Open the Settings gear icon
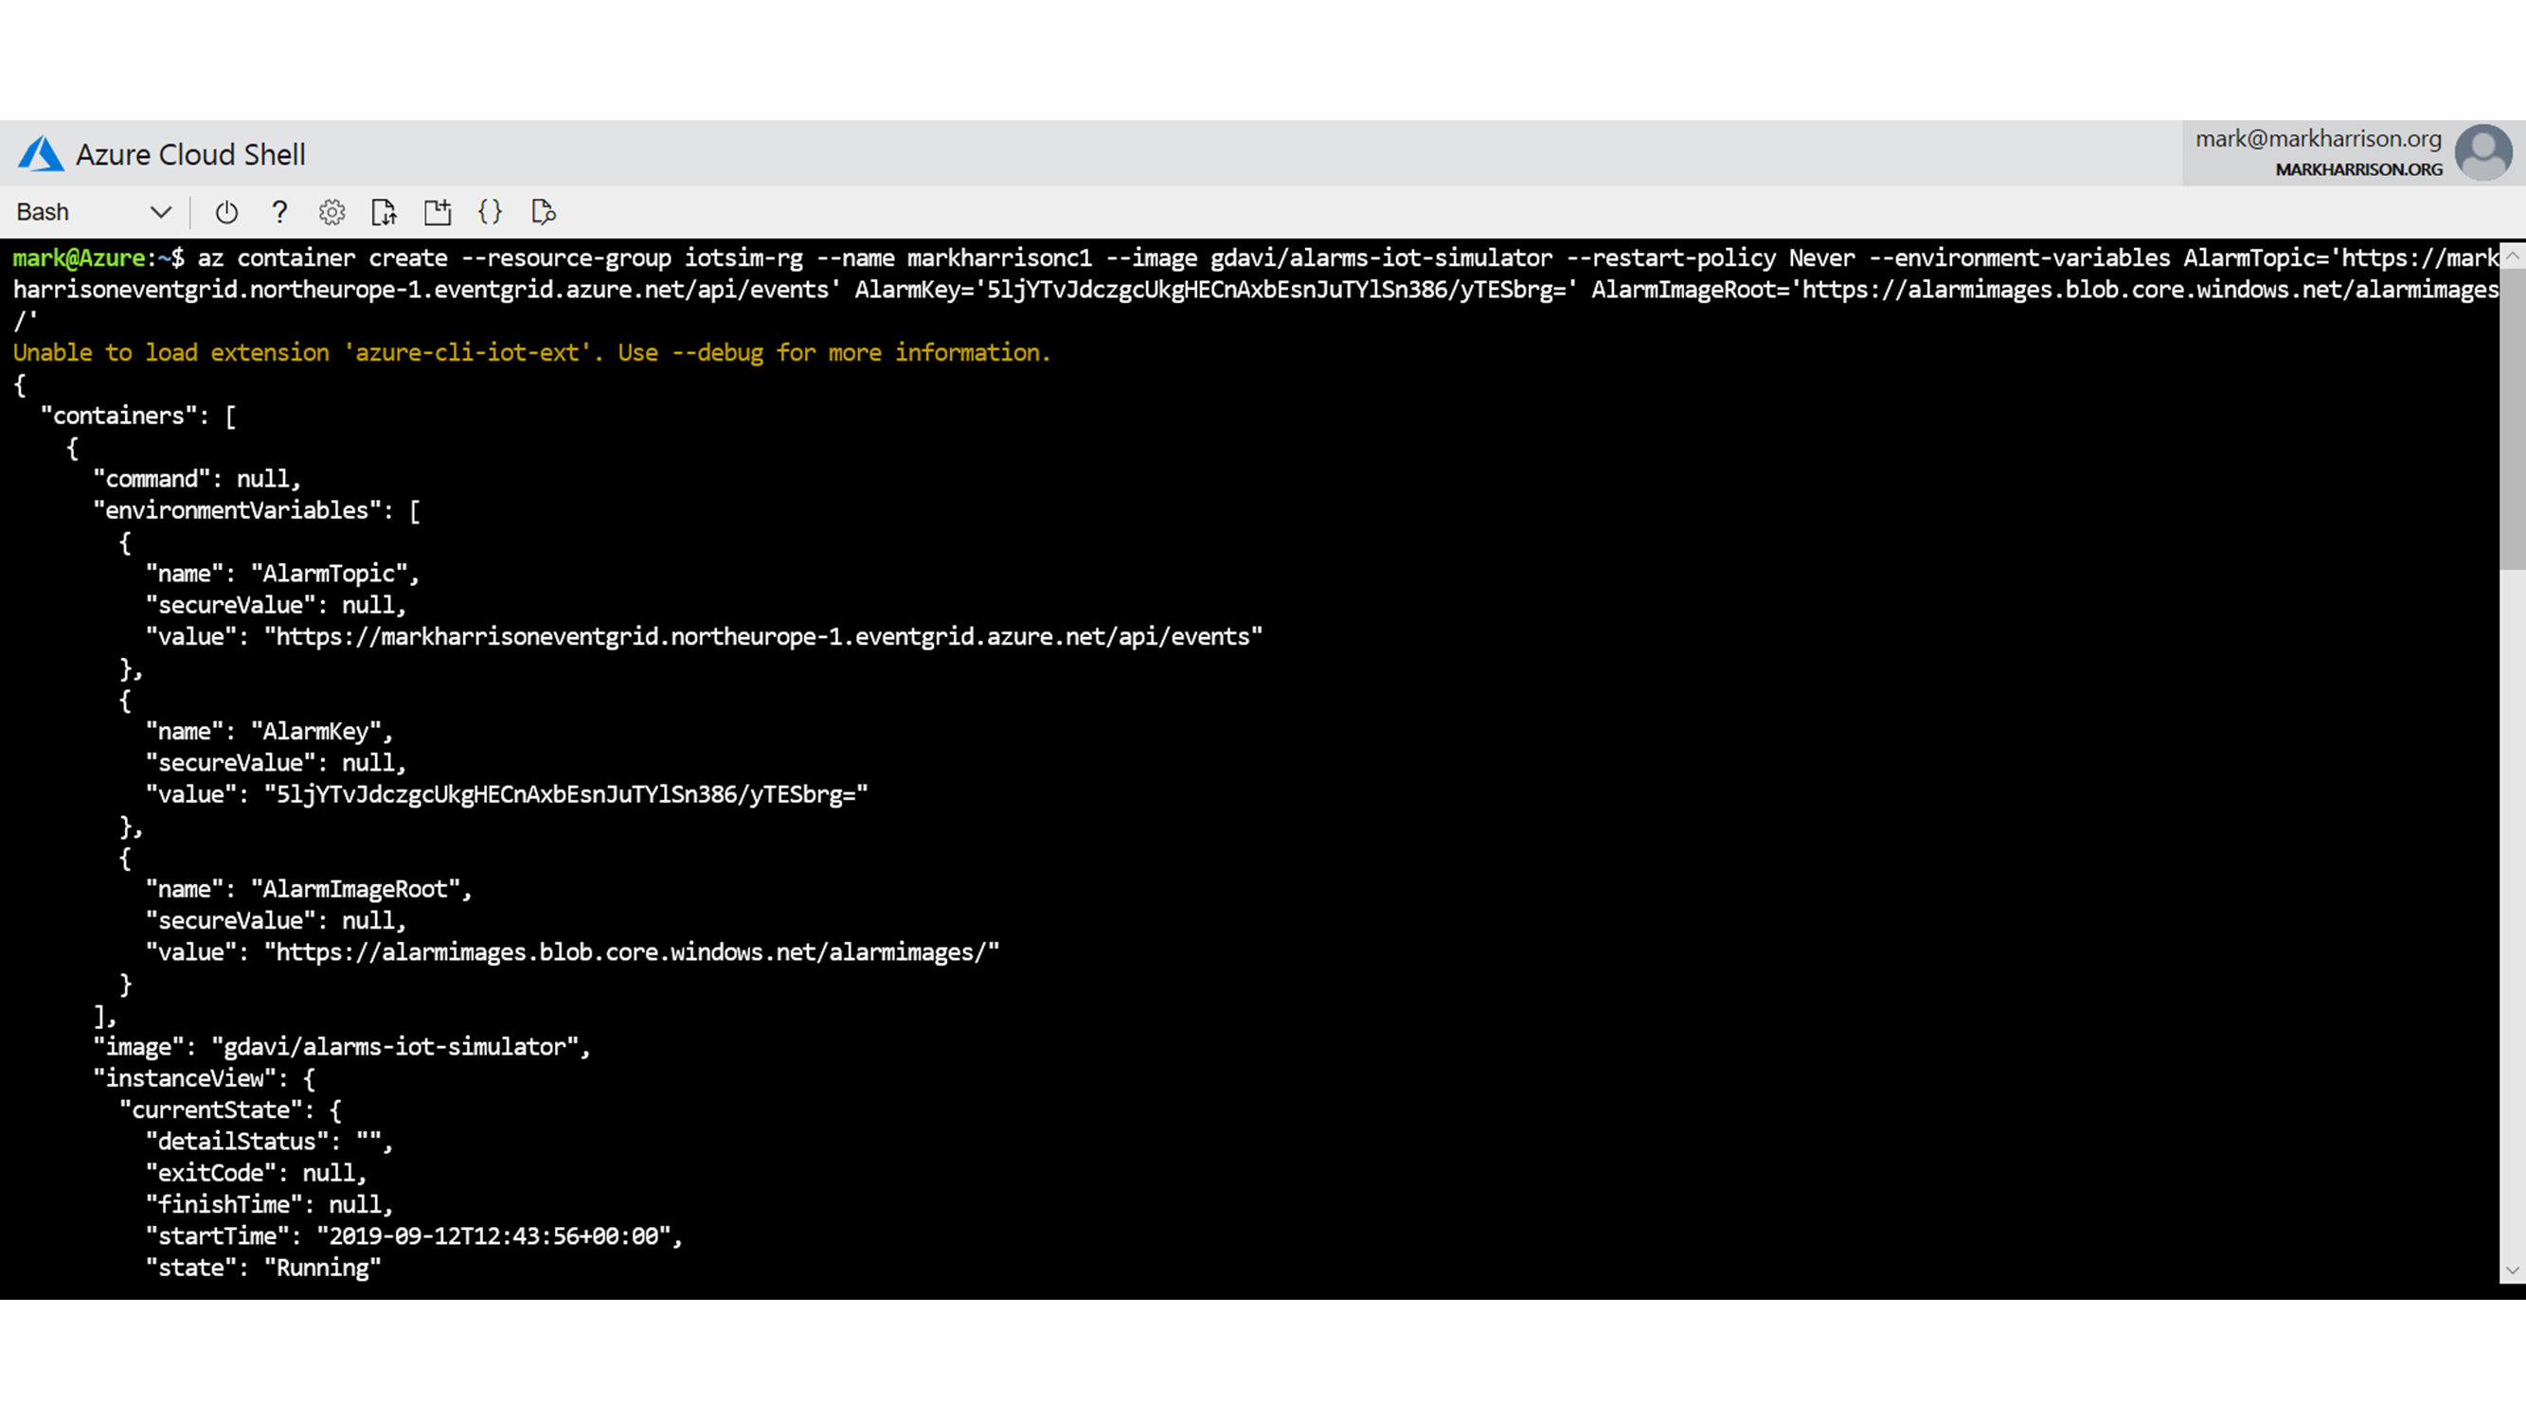This screenshot has height=1420, width=2526. coord(332,212)
